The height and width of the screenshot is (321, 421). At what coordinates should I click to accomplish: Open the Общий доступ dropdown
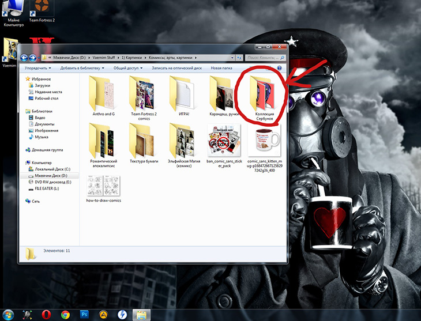point(128,68)
